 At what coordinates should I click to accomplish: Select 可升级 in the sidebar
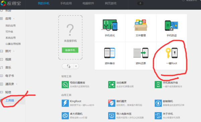click(x=9, y=32)
